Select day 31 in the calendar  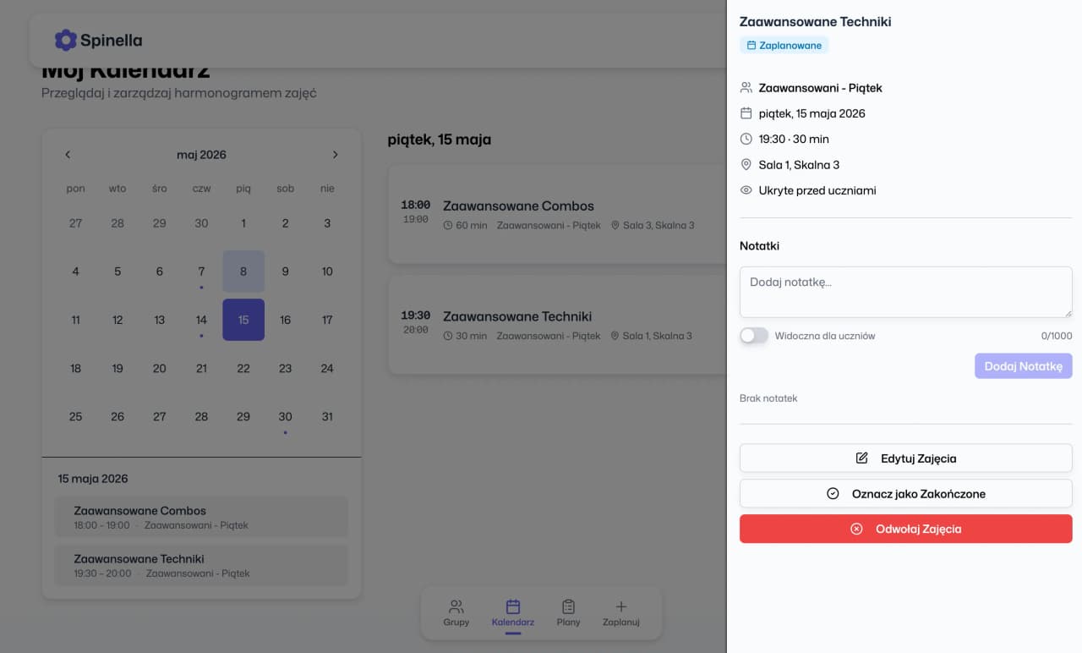327,416
